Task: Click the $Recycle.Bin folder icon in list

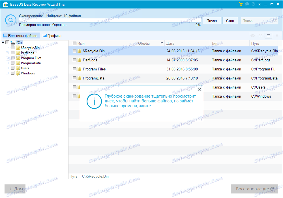Action: tap(80, 51)
